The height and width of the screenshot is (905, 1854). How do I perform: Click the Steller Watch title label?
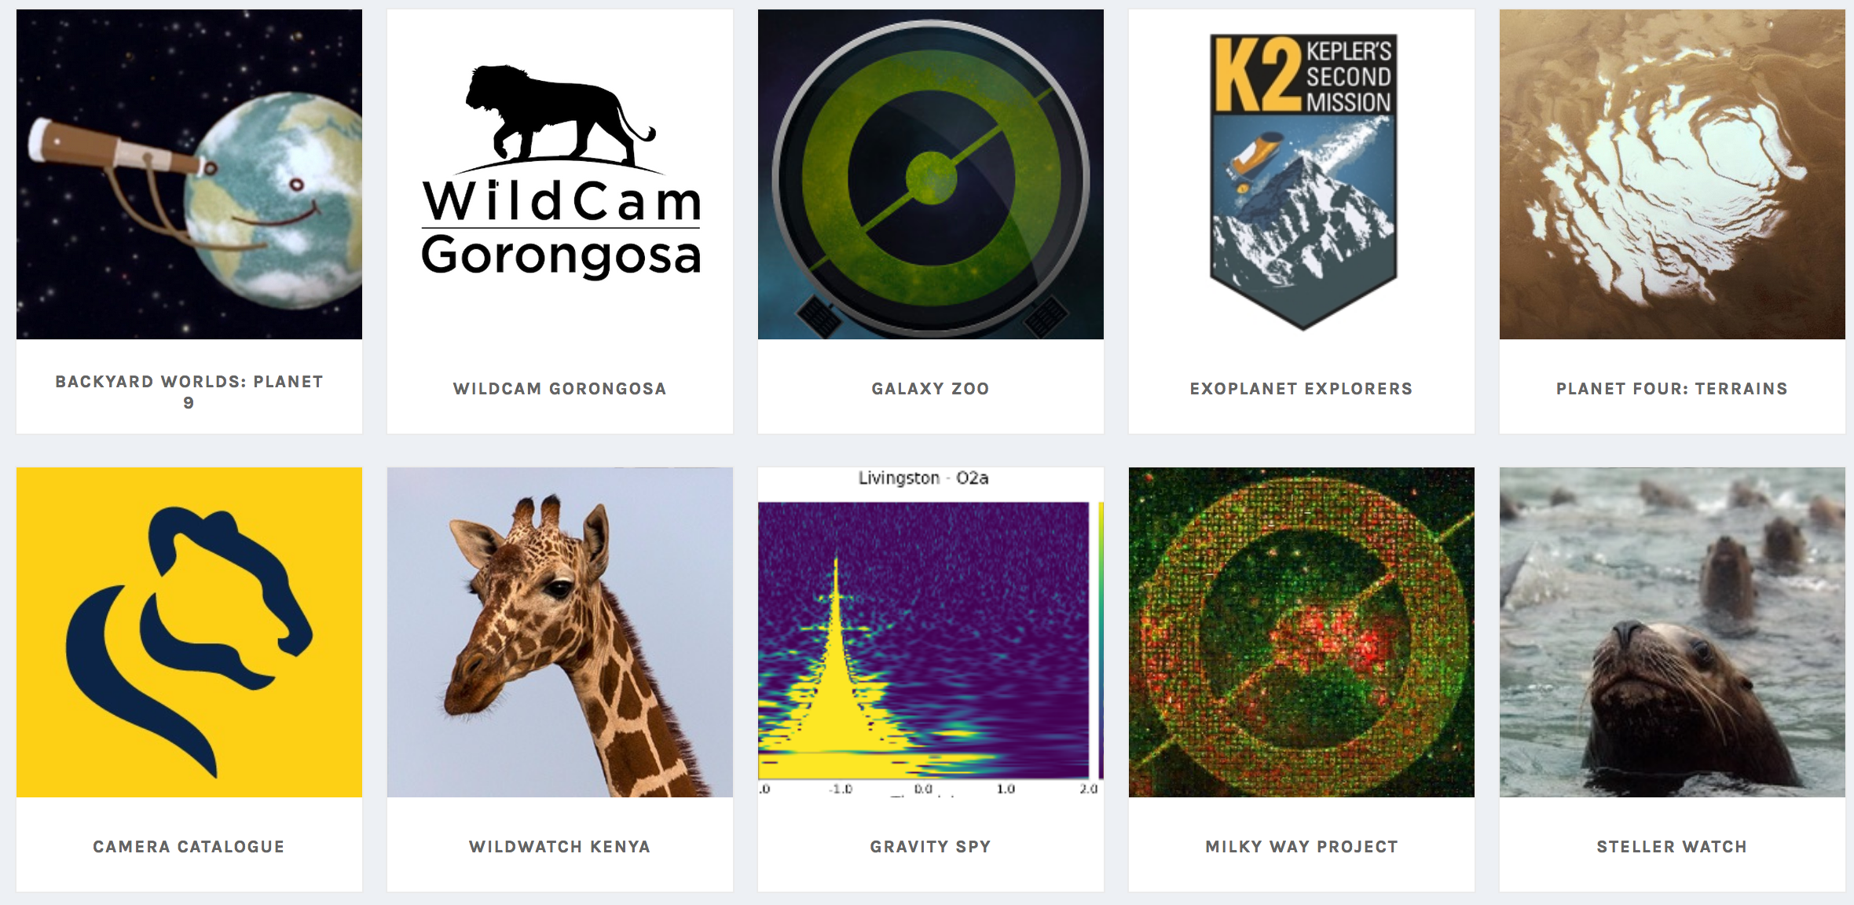(1673, 847)
